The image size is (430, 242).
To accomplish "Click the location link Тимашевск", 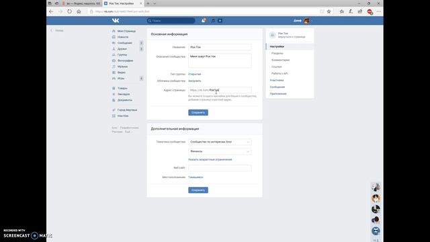I will 196,177.
